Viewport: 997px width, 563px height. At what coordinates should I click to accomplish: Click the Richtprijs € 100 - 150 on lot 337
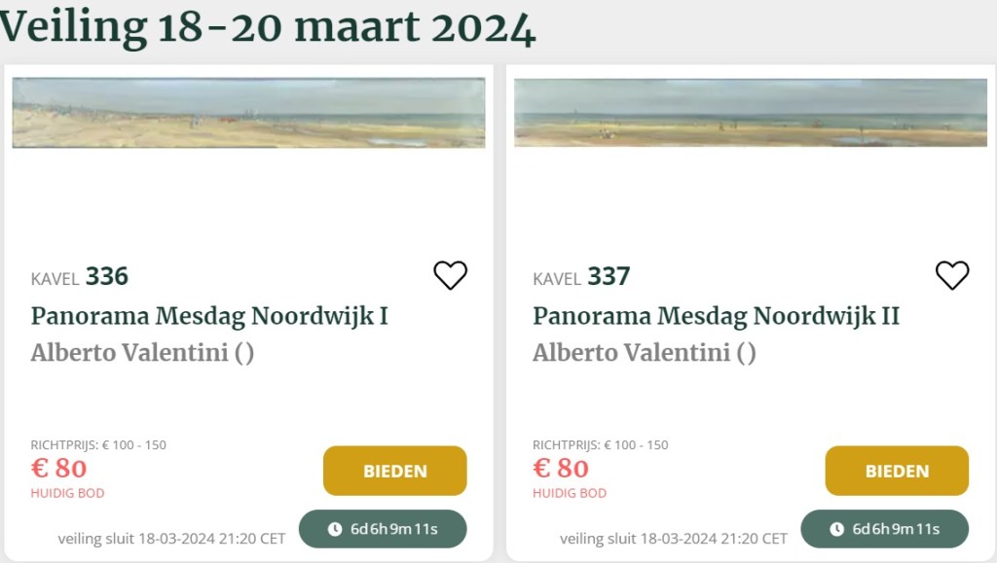(x=600, y=445)
